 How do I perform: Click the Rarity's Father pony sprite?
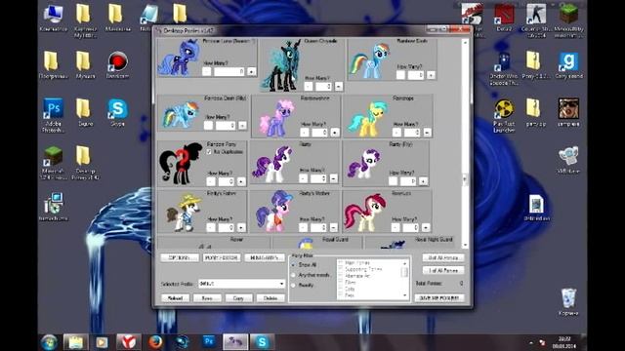(x=184, y=213)
